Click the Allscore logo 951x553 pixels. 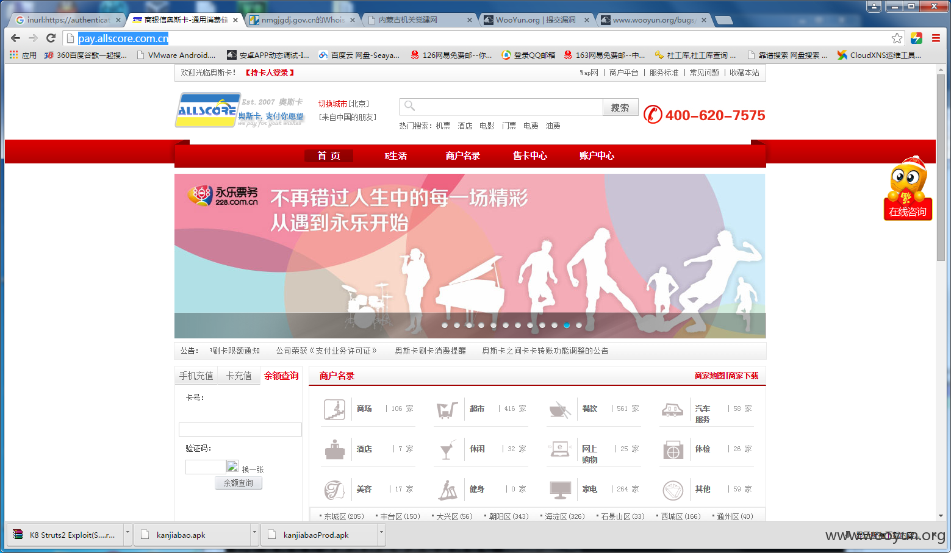(208, 110)
